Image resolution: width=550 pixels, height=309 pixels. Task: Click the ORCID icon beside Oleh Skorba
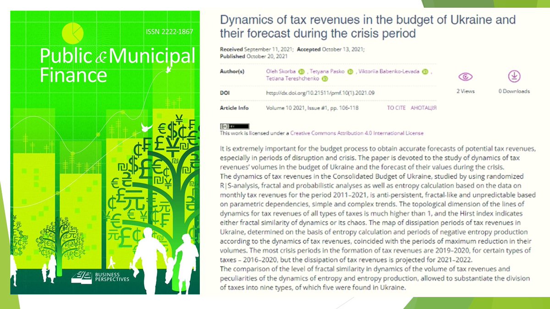click(x=302, y=71)
